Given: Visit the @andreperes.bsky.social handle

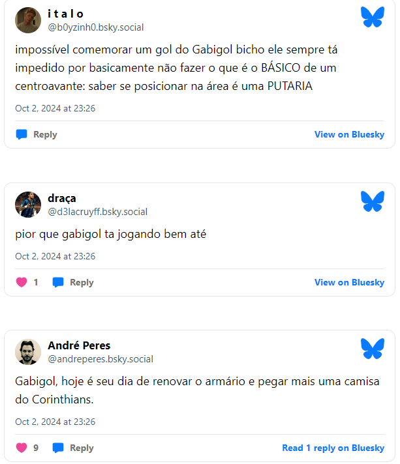Looking at the screenshot, I should pyautogui.click(x=100, y=358).
